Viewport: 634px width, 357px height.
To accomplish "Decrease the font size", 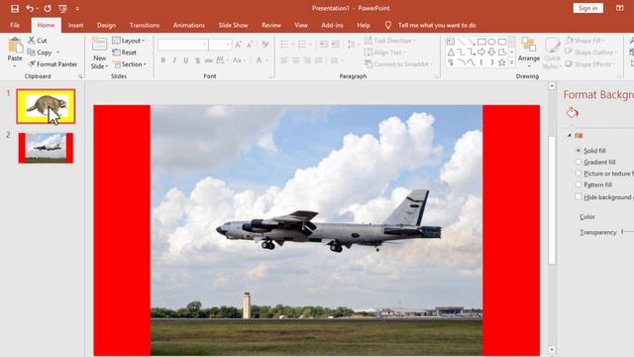I will [x=250, y=45].
